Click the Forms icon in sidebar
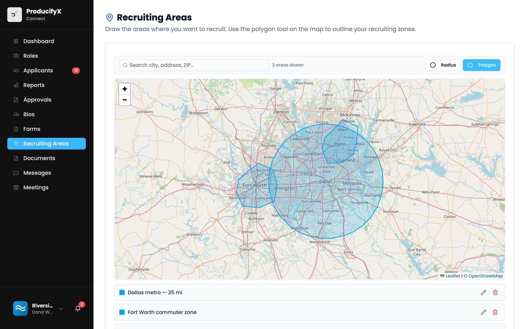Viewport: 526px width, 329px height. click(16, 129)
